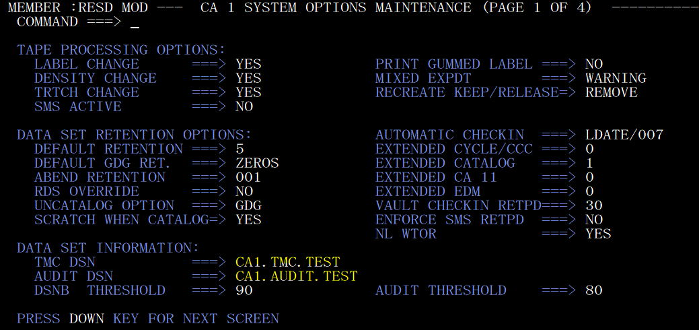Click the DEFAULT GDG RET. label

click(x=104, y=164)
